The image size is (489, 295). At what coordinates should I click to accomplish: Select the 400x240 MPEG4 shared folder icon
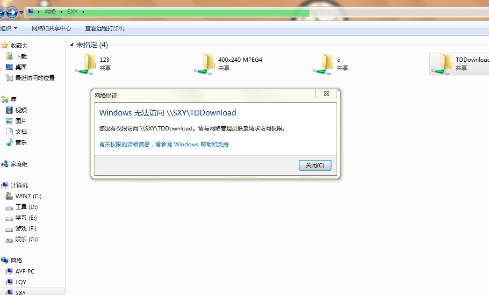point(204,64)
